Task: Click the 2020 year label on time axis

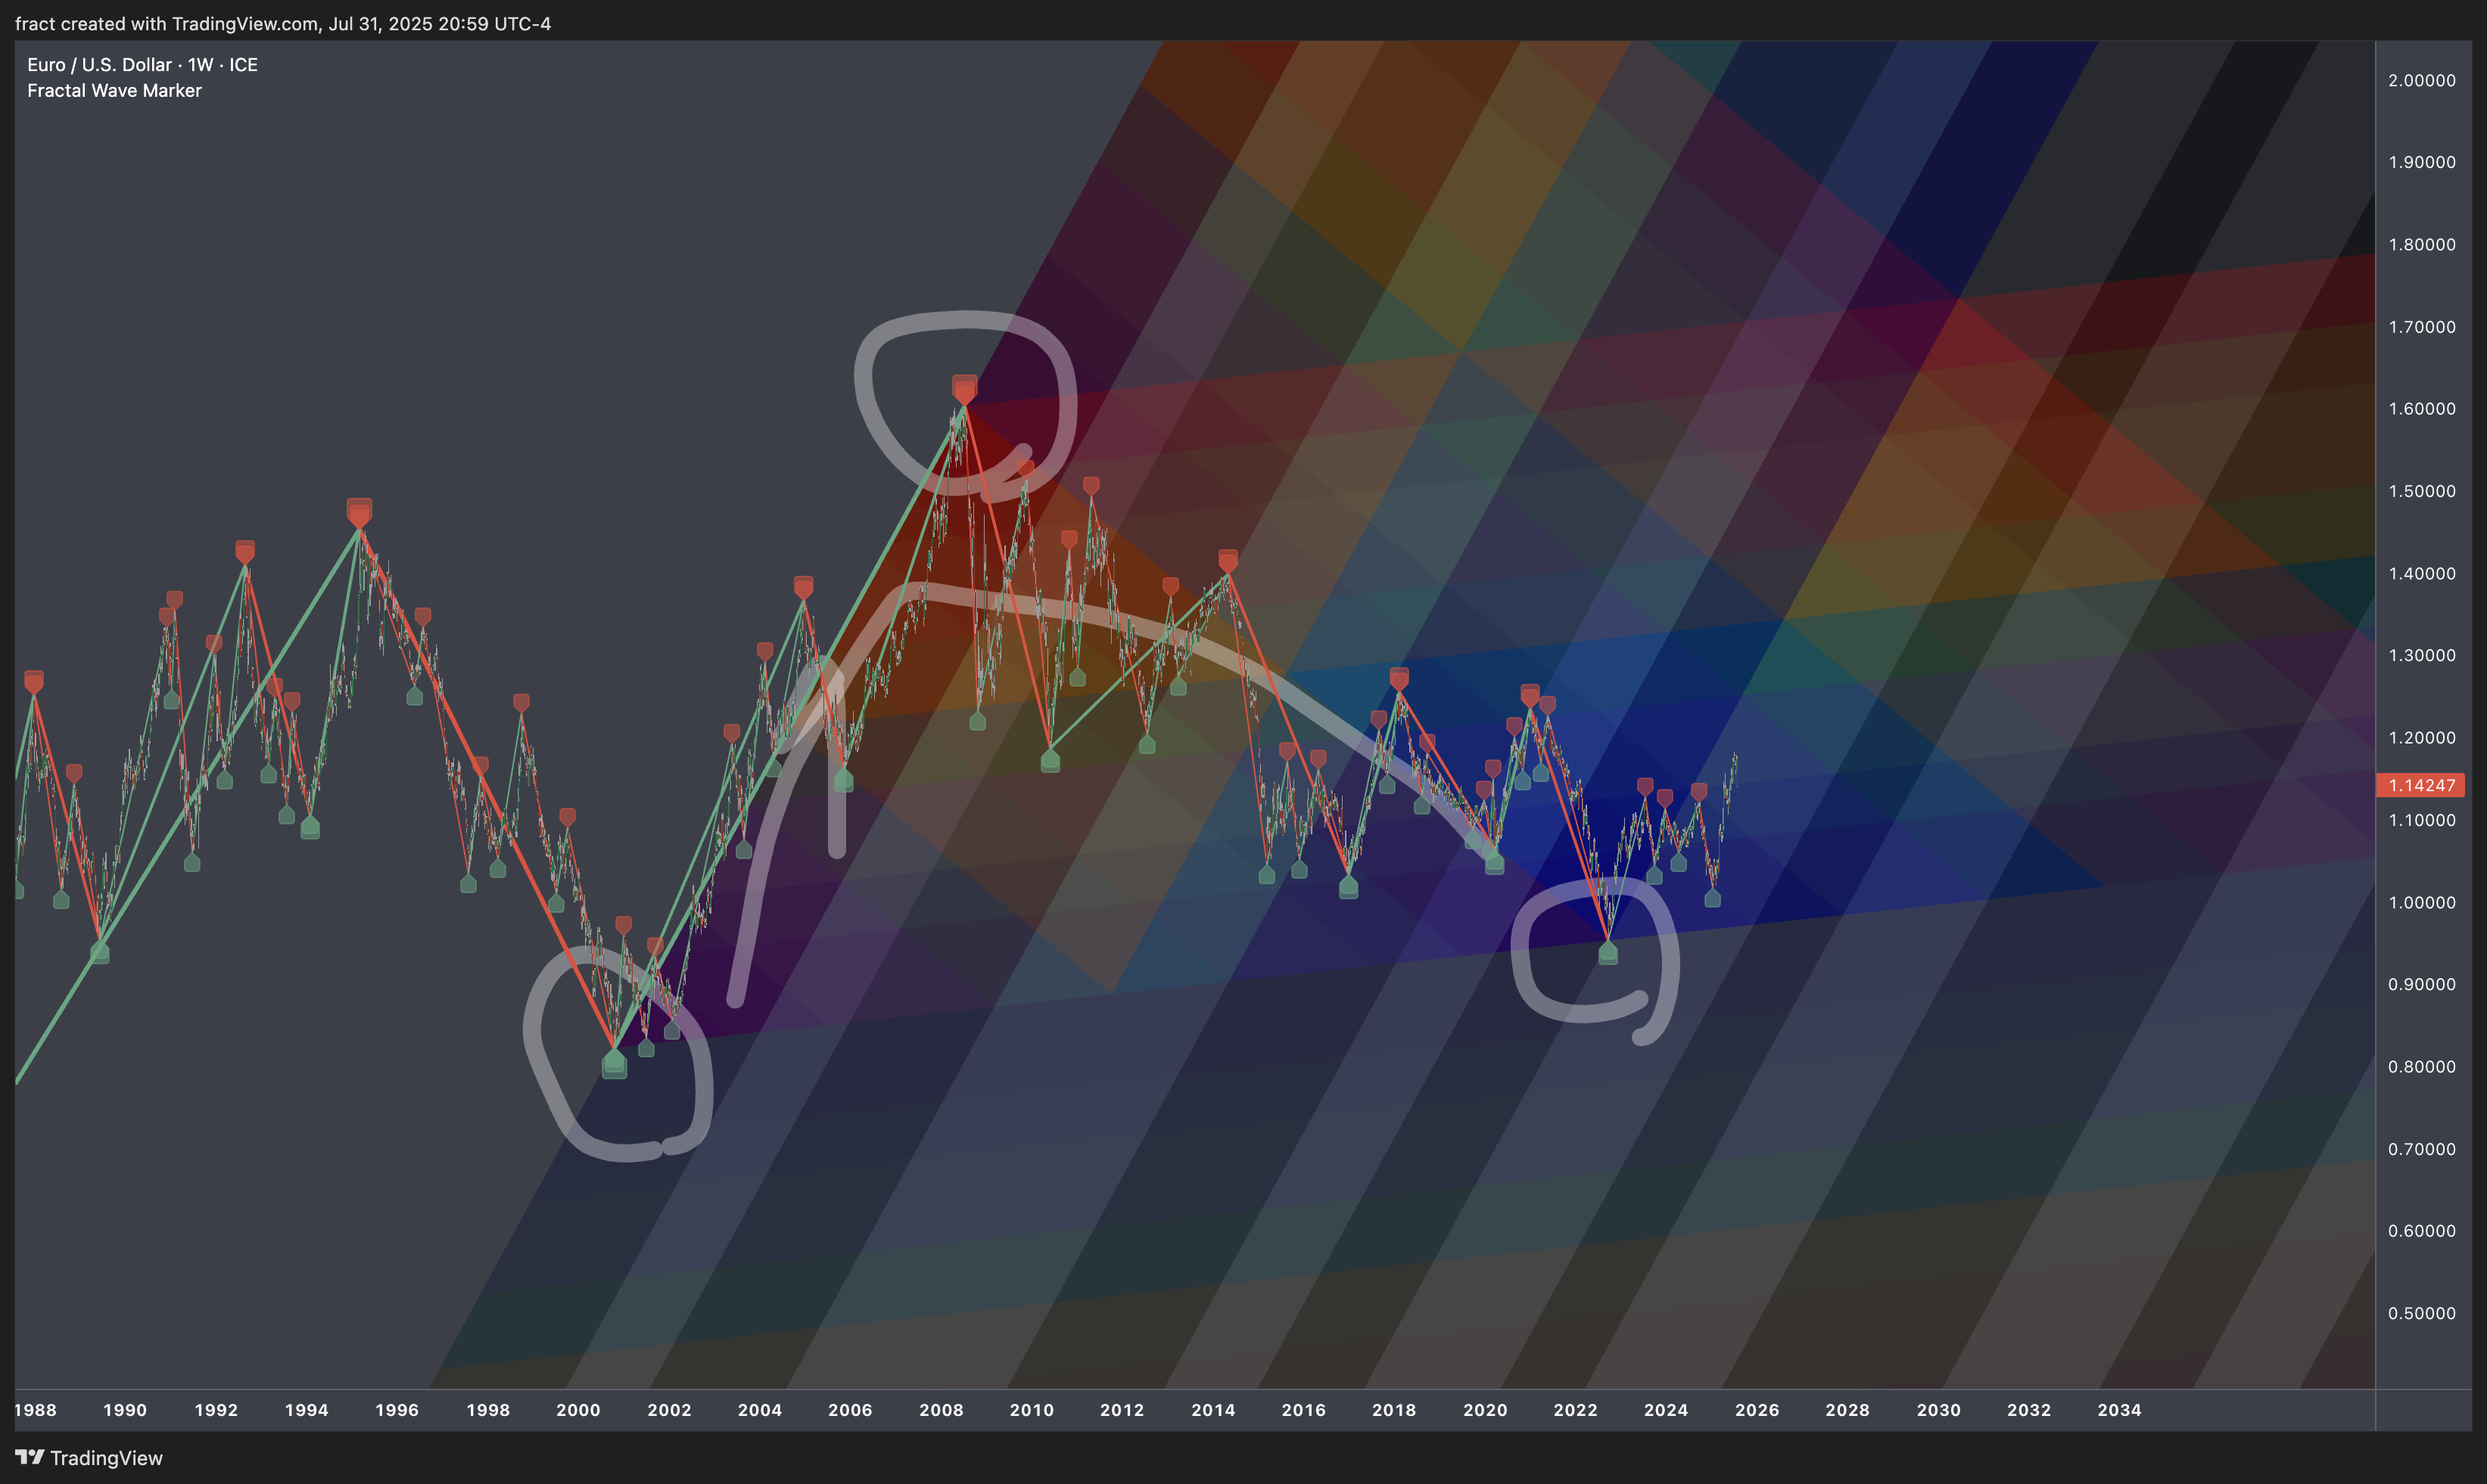Action: (1486, 1410)
